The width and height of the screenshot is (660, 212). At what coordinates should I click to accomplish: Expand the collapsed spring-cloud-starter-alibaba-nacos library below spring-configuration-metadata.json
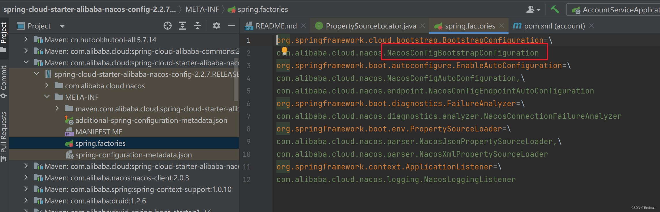(x=26, y=166)
